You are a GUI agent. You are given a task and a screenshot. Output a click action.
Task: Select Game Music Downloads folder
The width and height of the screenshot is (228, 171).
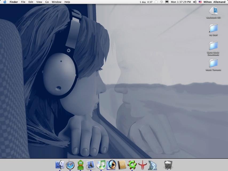(213, 48)
